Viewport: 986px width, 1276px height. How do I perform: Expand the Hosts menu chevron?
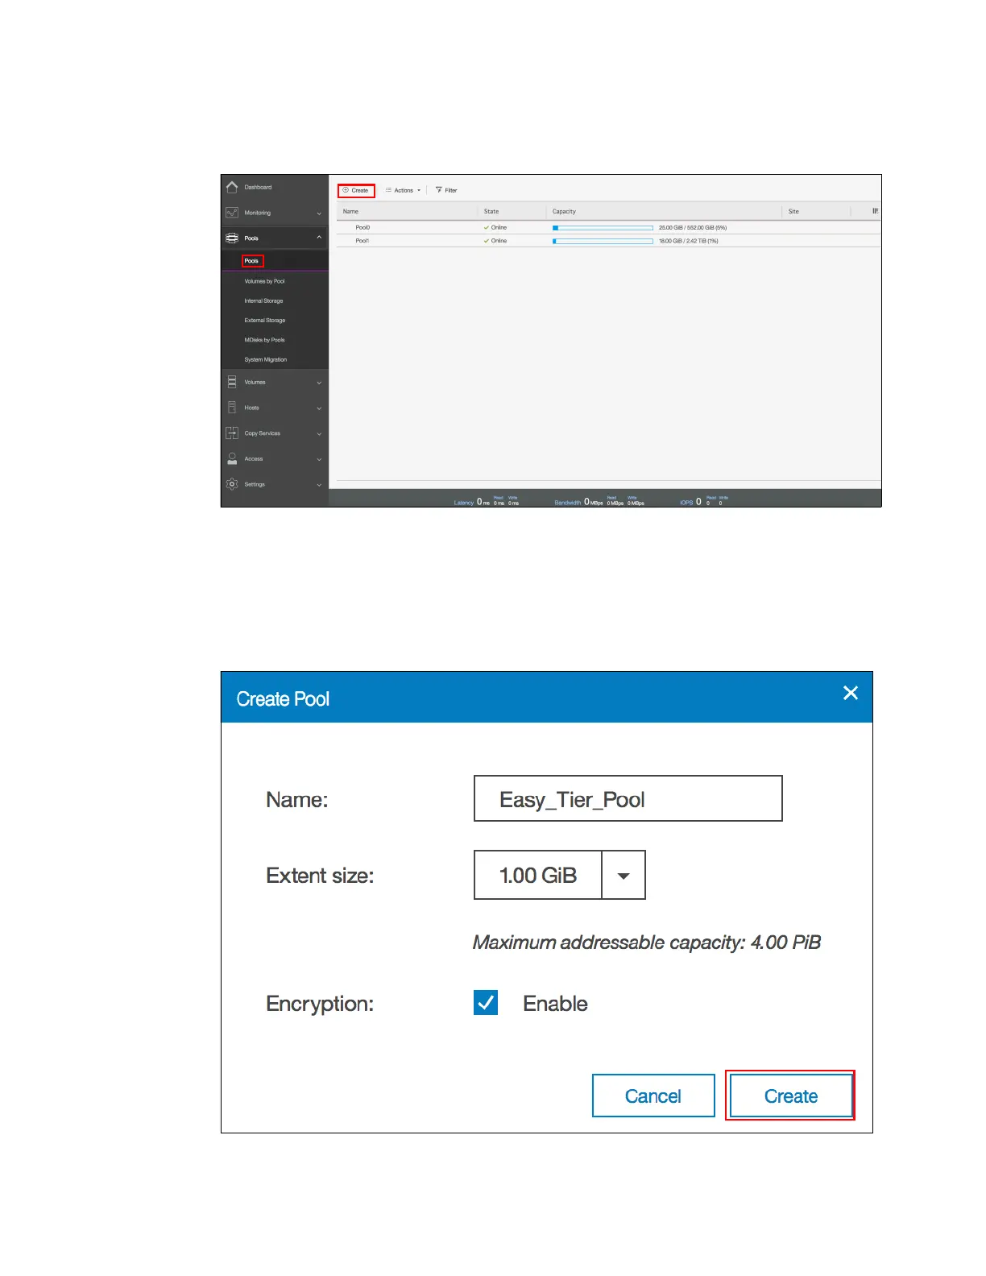(319, 408)
